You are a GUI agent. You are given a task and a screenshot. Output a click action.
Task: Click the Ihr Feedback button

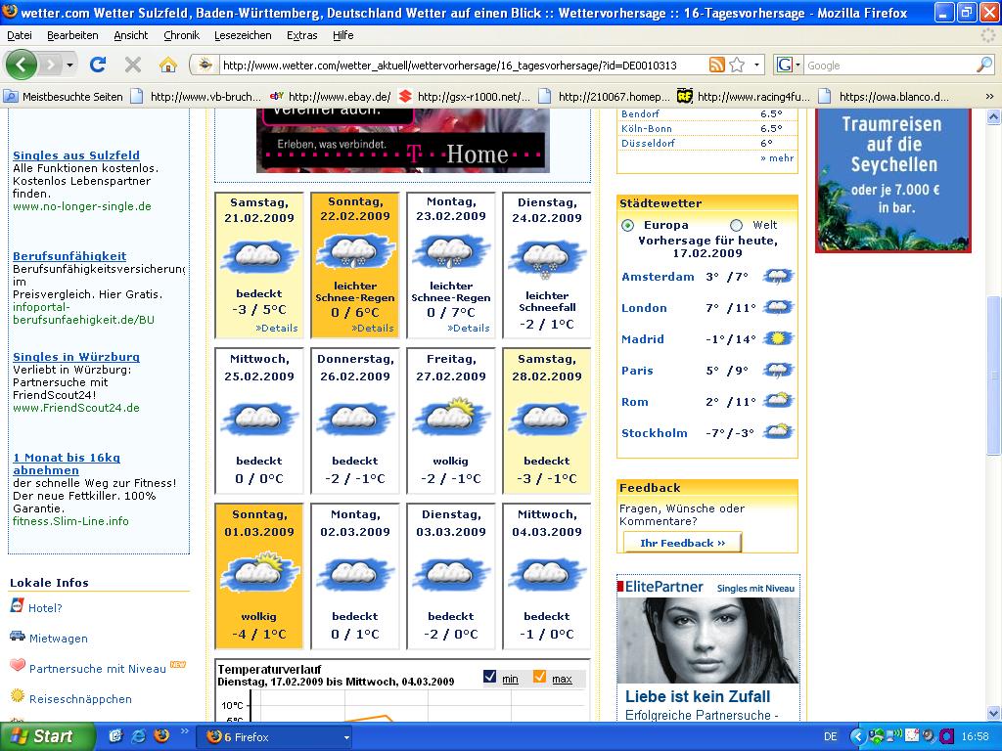tap(682, 542)
